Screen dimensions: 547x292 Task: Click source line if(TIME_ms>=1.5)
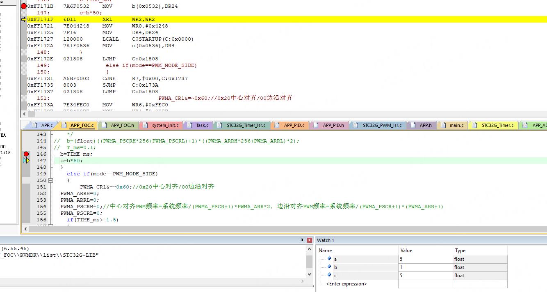click(x=93, y=220)
